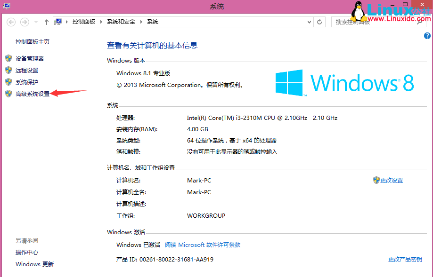
Task: Open the help question mark icon
Action: 428,36
